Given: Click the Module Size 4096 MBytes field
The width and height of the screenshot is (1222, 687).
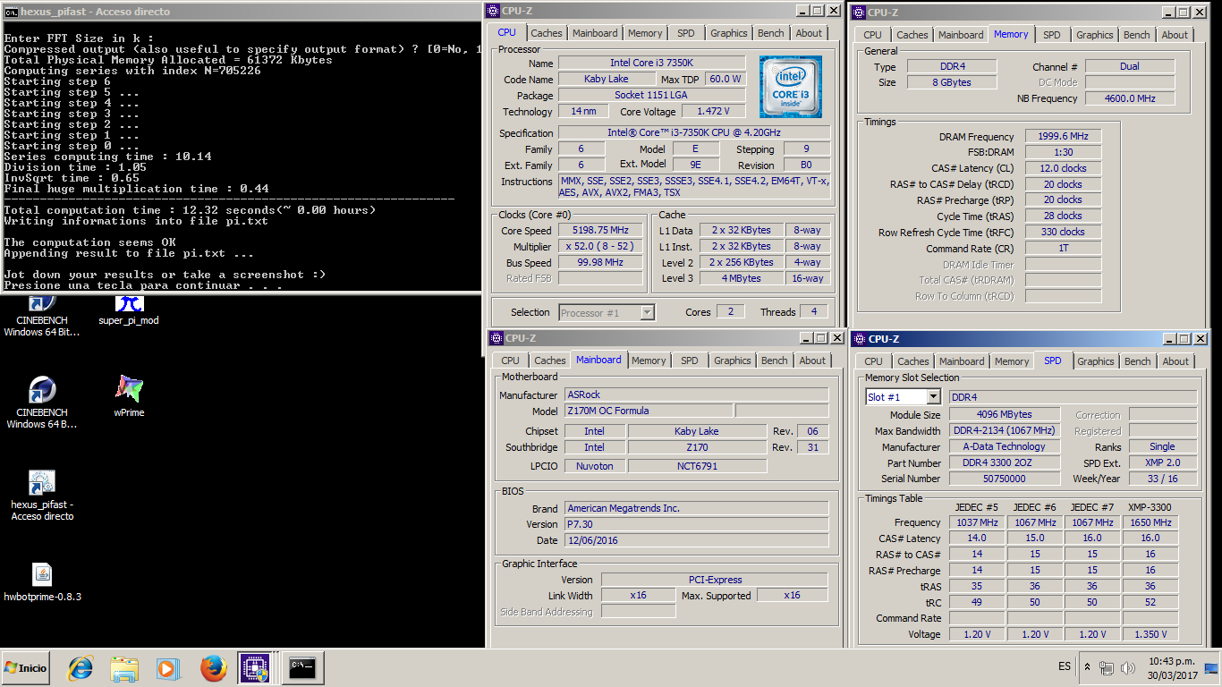Looking at the screenshot, I should pos(1004,414).
